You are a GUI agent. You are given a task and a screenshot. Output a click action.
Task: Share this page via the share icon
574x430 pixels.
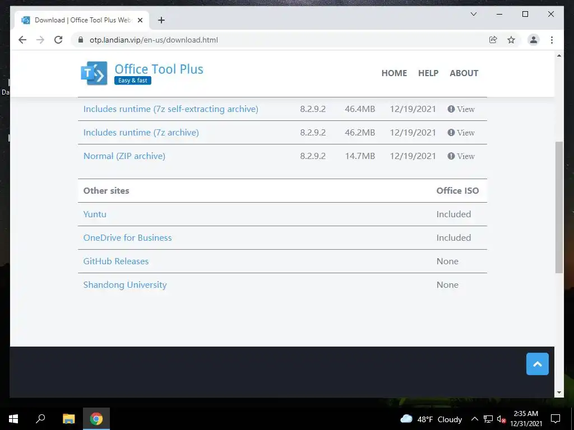pos(493,40)
